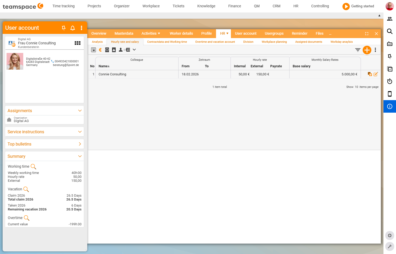Click the 5.000,00 € base salary cell
Viewport: 396px width, 254px height.
[x=325, y=74]
